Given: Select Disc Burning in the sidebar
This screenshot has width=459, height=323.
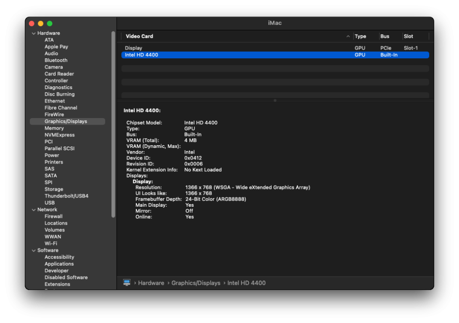Looking at the screenshot, I should 59,94.
